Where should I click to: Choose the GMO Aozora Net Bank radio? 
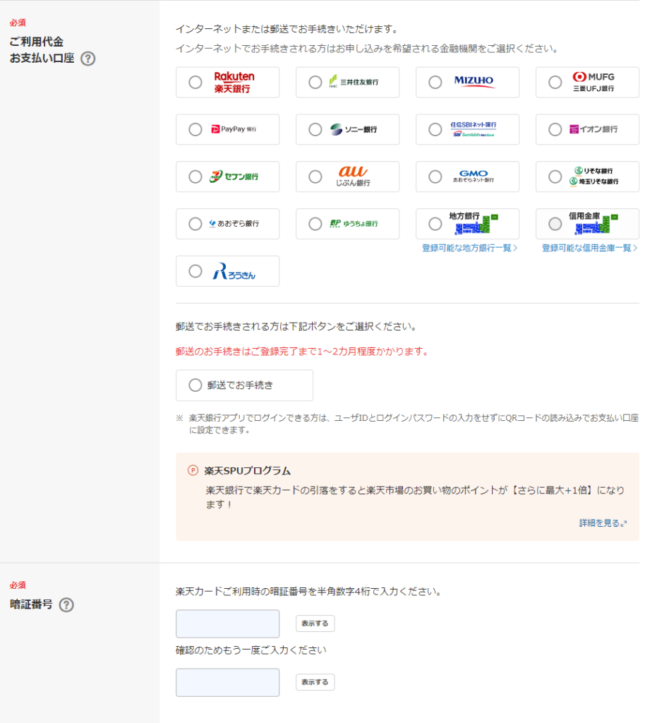[x=435, y=177]
